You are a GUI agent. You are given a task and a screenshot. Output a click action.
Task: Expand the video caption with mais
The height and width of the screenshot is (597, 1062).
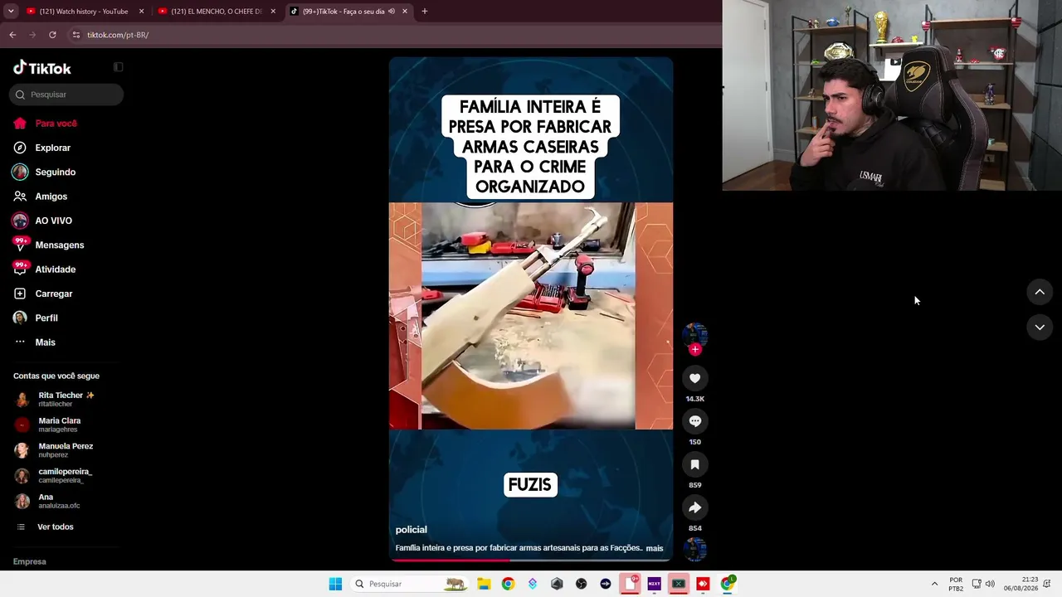pyautogui.click(x=655, y=548)
